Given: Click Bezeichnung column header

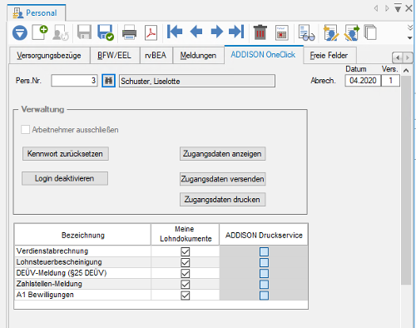Looking at the screenshot, I should click(83, 235).
